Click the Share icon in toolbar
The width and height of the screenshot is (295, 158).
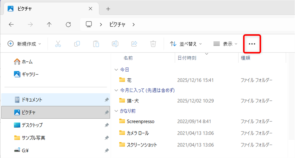coord(134,44)
